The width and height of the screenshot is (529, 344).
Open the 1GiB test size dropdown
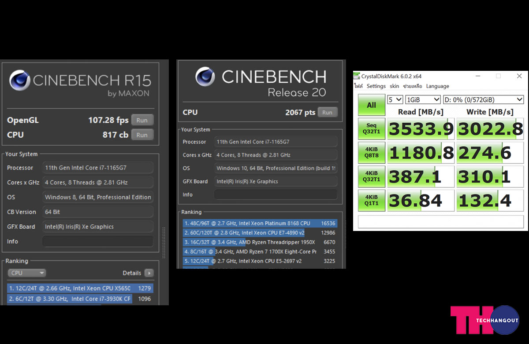[x=423, y=99]
